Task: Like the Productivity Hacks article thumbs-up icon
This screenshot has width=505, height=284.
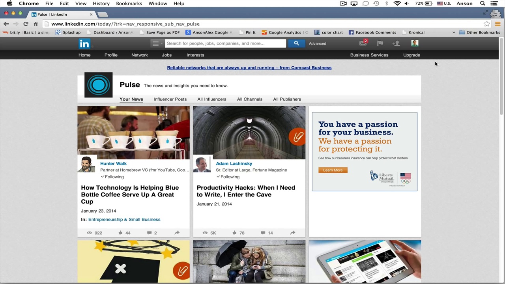Action: coord(234,233)
